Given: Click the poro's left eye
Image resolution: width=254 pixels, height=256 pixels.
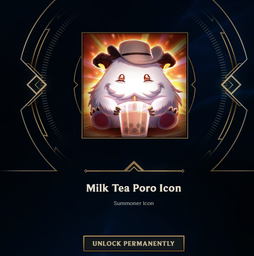Looking at the screenshot, I should coord(121,78).
